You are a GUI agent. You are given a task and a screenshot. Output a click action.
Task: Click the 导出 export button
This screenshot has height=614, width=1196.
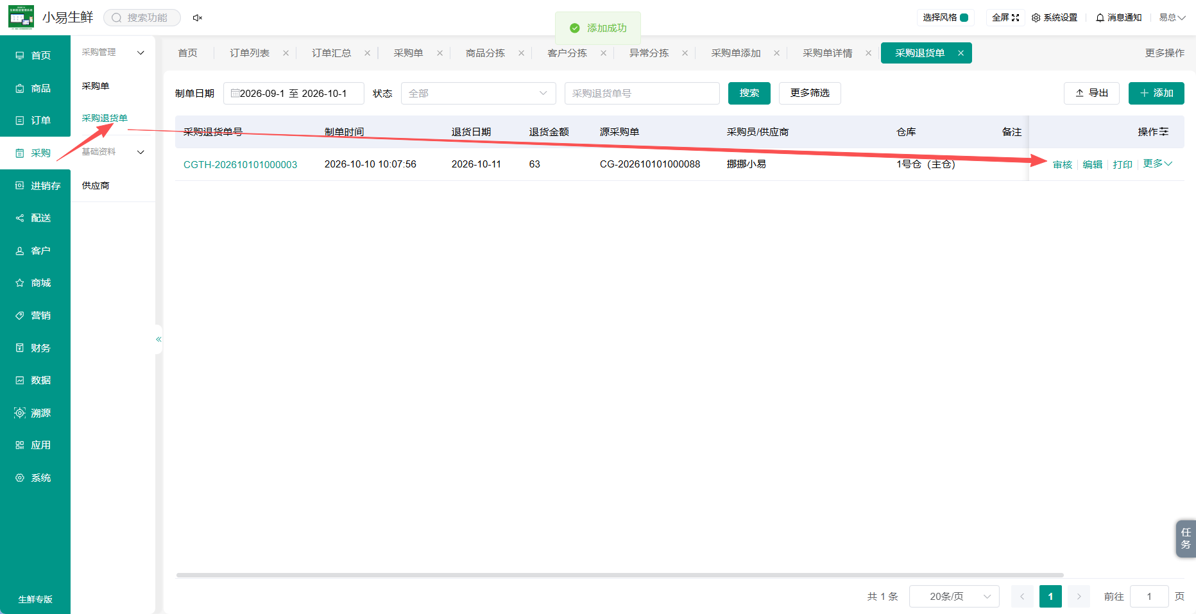tap(1091, 93)
